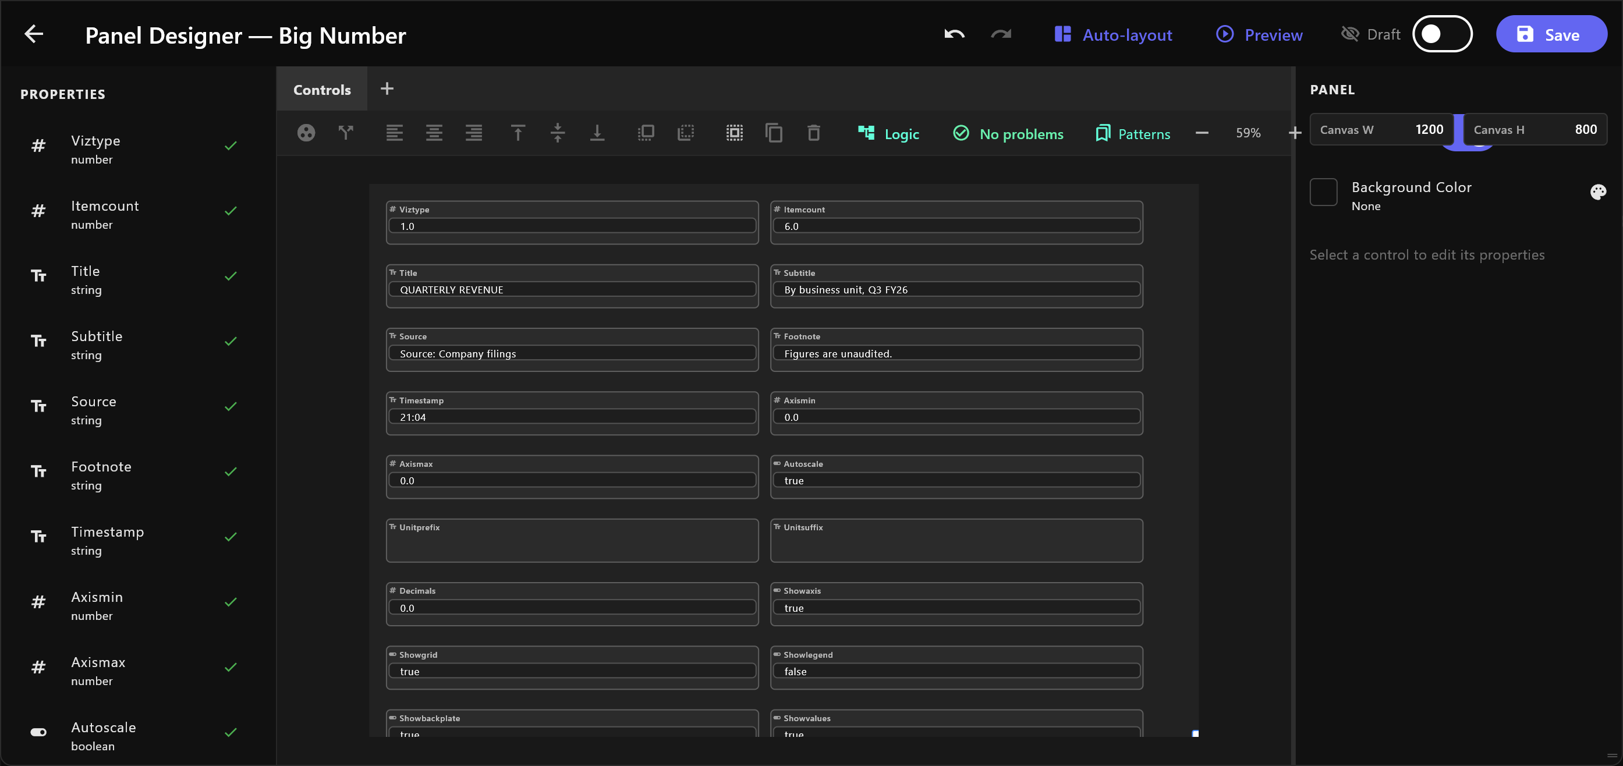Viewport: 1623px width, 766px height.
Task: Add a new tab with plus icon
Action: tap(387, 89)
